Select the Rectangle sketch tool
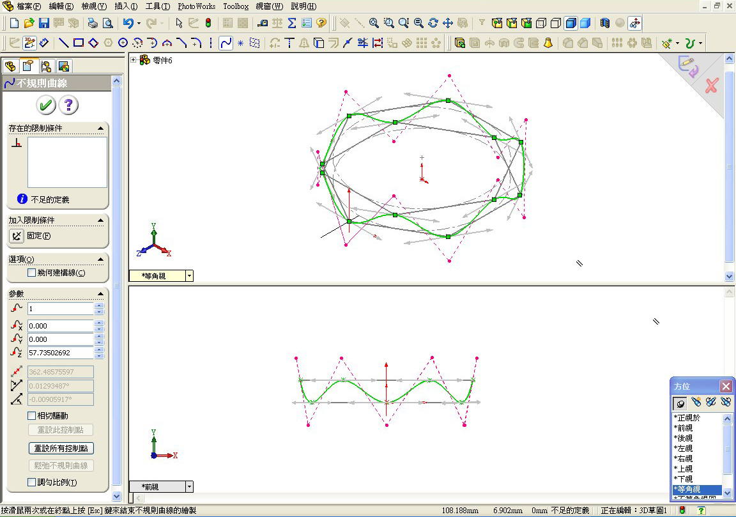 [x=77, y=43]
